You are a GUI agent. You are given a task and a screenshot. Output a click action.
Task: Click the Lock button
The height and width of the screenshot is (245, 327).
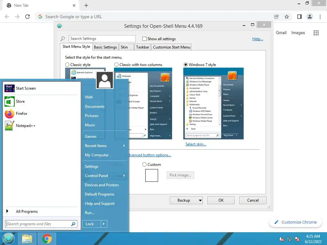click(92, 224)
